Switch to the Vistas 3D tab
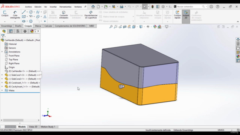 click(x=33, y=127)
